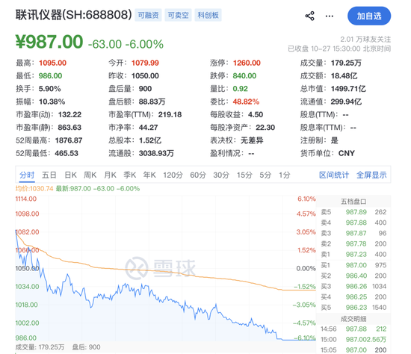Click the 振幅 value 10.38%
Image resolution: width=411 pixels, height=354 pixels.
(x=52, y=102)
